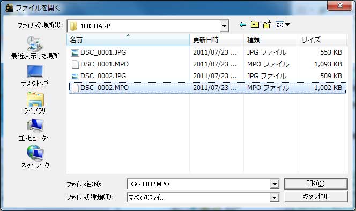Sort by the サイズ column header

[322, 40]
